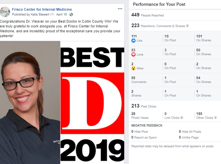The width and height of the screenshot is (221, 164).
Task: Click info icon beside Reactions, Comments & Shares
Action: [x=187, y=26]
